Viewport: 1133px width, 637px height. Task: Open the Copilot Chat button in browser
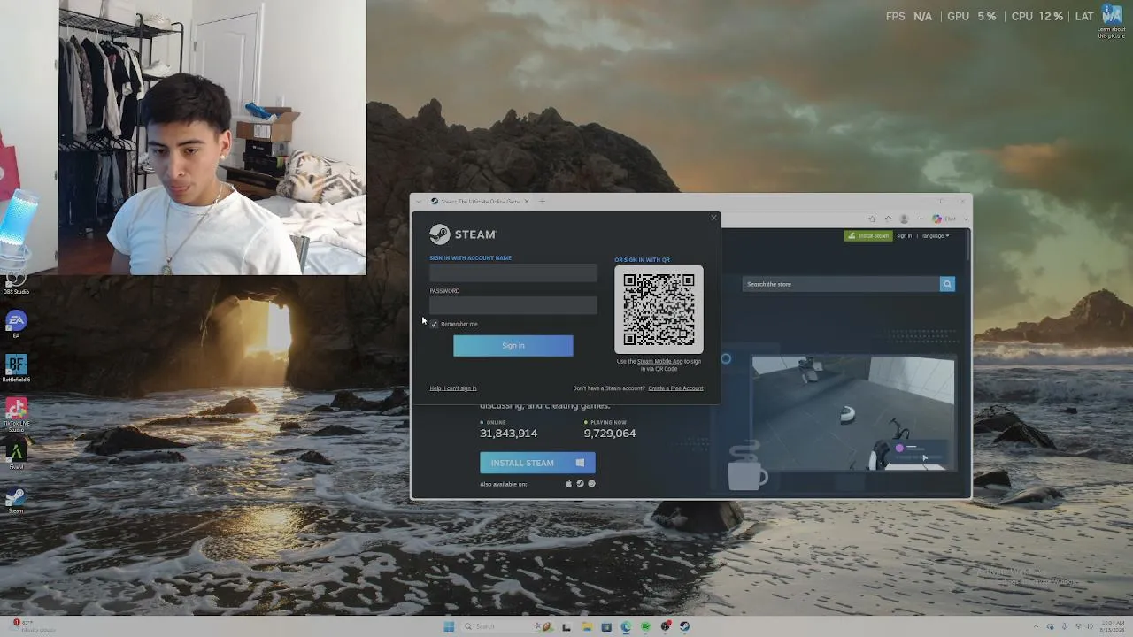[x=944, y=219]
